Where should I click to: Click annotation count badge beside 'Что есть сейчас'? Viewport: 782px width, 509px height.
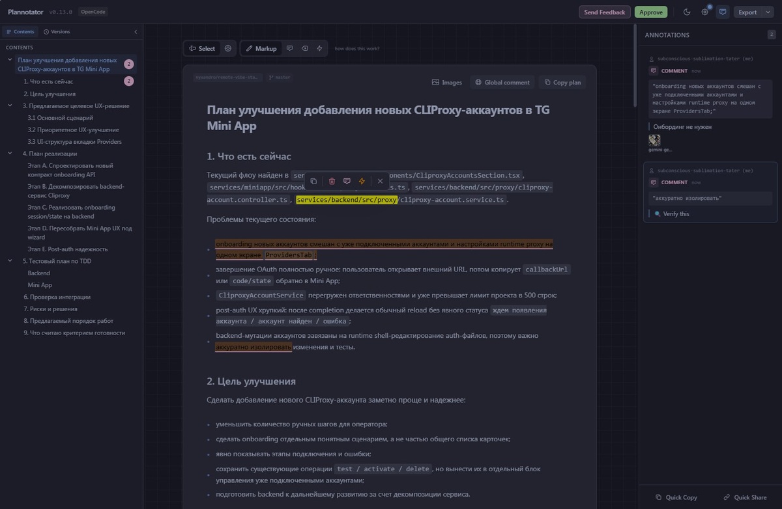[x=129, y=81]
